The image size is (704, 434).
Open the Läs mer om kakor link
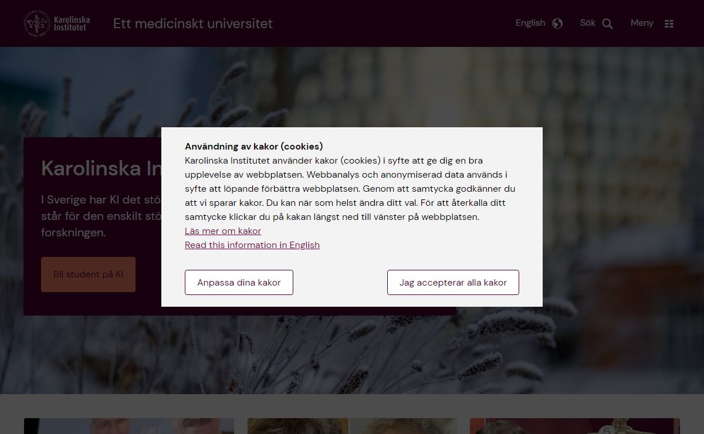[223, 231]
